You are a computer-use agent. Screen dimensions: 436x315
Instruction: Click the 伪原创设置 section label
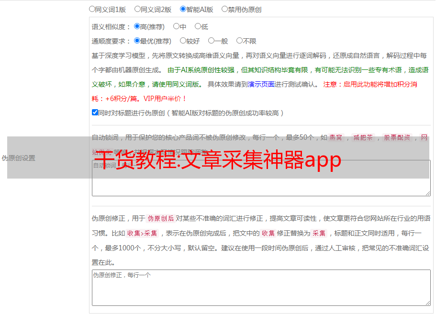(18, 158)
